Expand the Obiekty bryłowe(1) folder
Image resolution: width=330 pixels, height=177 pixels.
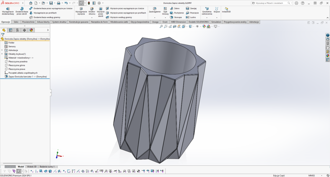pyautogui.click(x=2, y=54)
